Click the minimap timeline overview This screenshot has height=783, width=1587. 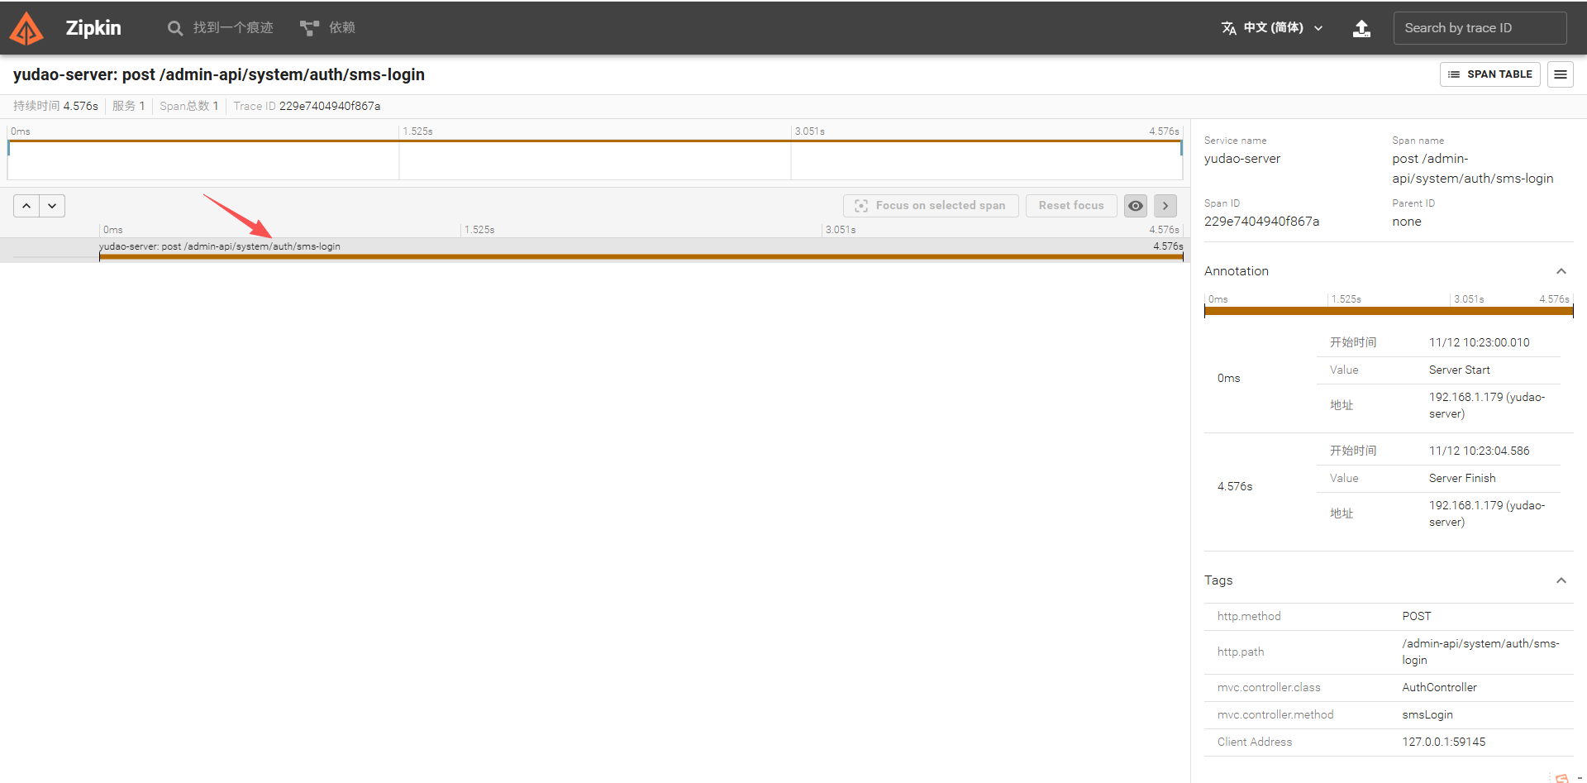(x=595, y=160)
